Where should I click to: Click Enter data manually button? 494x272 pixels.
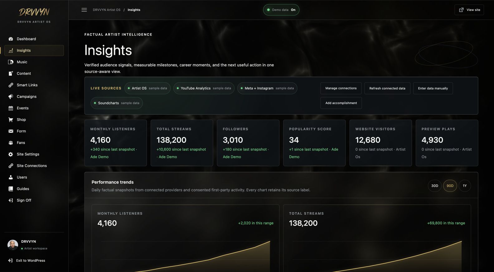coord(433,88)
